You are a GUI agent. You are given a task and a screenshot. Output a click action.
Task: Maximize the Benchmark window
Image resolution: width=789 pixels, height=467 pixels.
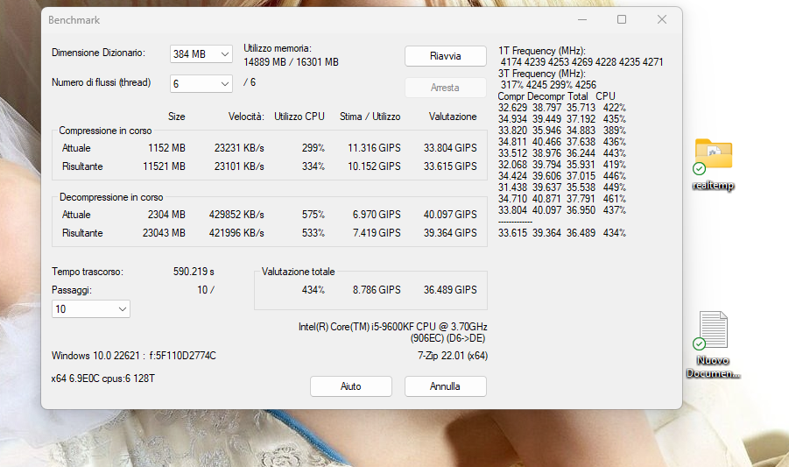pos(622,19)
